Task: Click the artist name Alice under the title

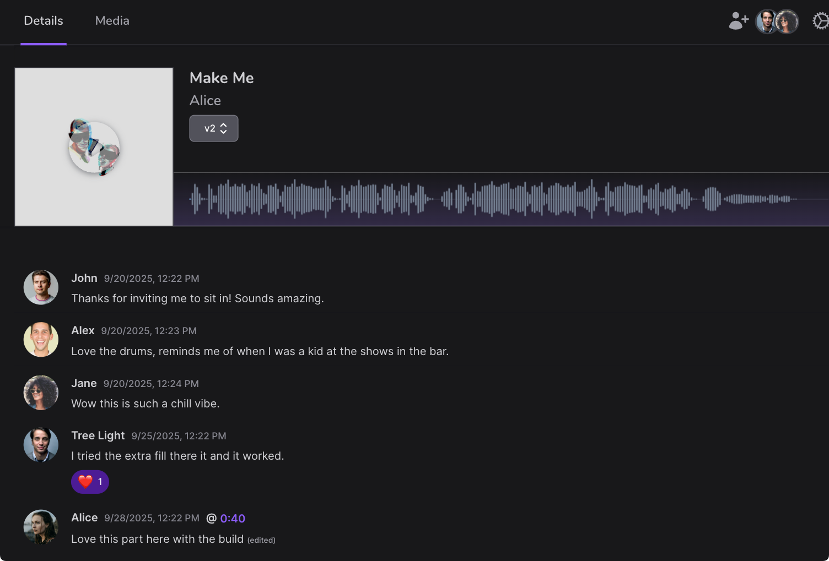Action: 205,100
